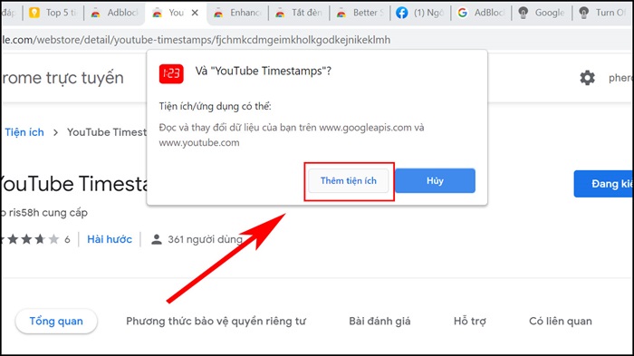This screenshot has width=634, height=356.
Task: Switch to the Google 'AdBlock' search tab
Action: point(481,13)
